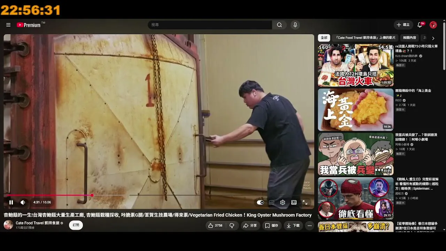Seek in the red video progress bar
446x251 pixels.
pos(159,195)
